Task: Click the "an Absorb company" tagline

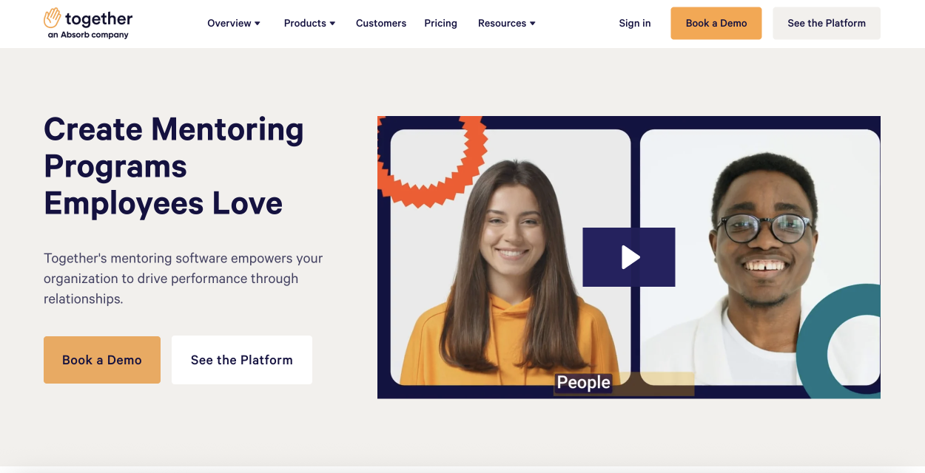Action: pos(88,35)
